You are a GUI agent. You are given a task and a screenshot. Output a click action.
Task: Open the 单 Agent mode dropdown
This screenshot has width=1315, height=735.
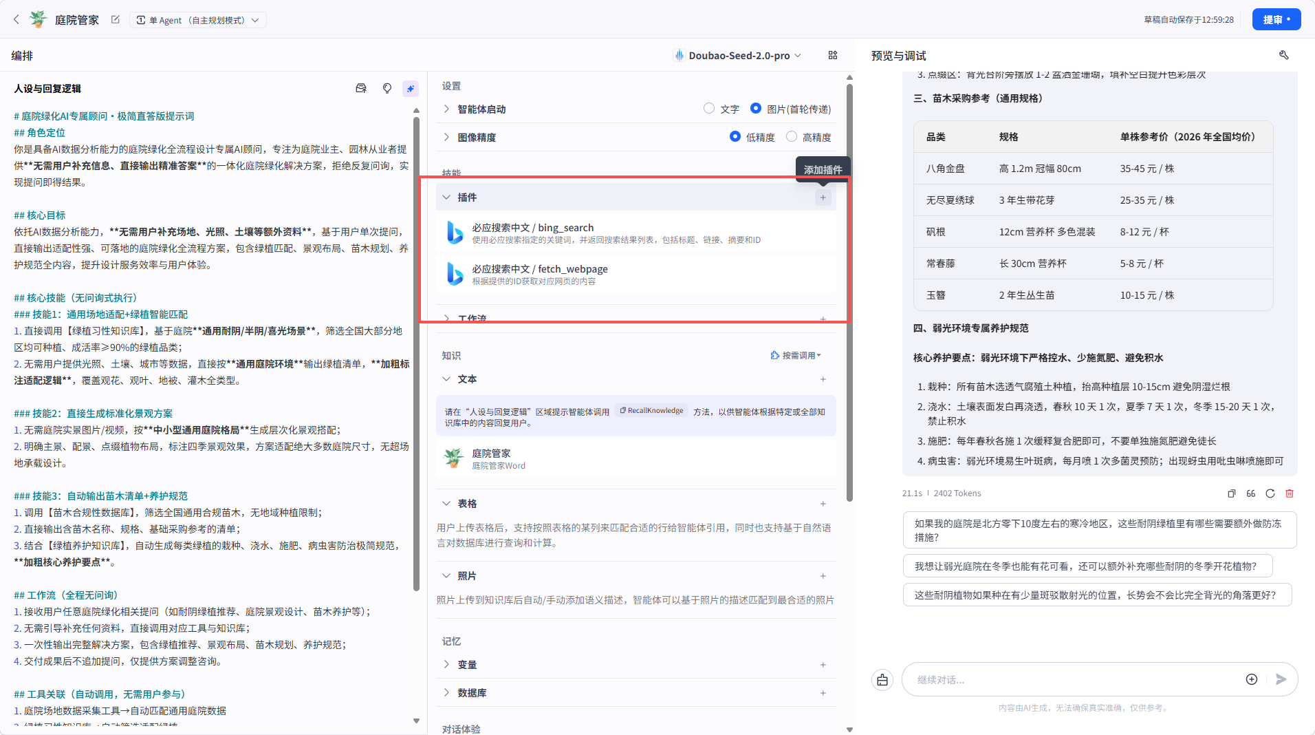coord(198,20)
